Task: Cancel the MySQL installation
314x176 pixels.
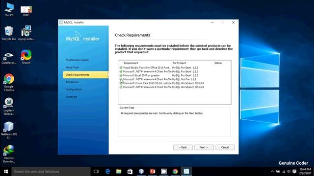Action: pos(225,147)
